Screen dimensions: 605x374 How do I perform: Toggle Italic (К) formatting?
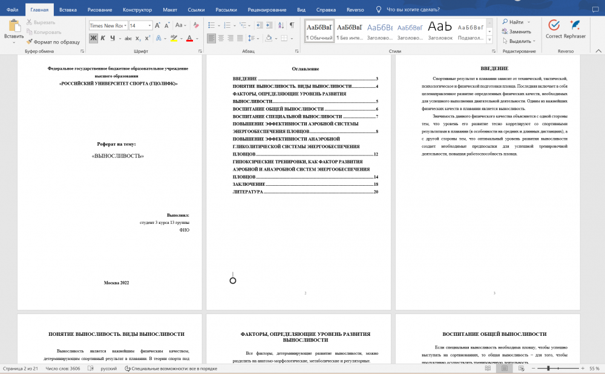click(103, 38)
